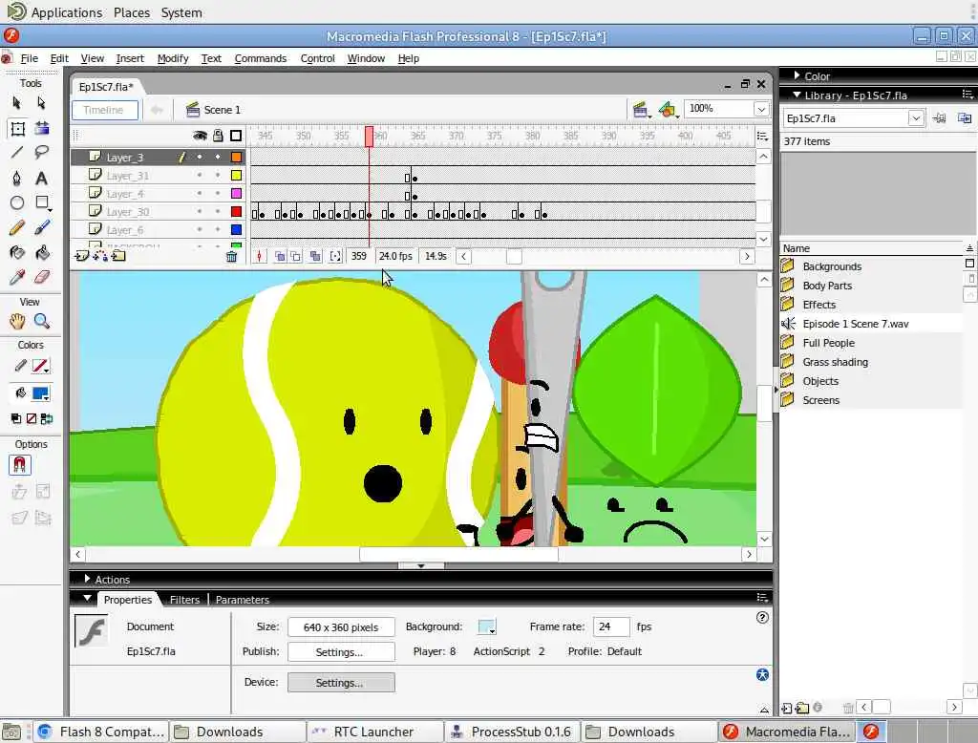The width and height of the screenshot is (978, 743).
Task: Toggle visibility dot of Layer_31
Action: [x=200, y=176]
